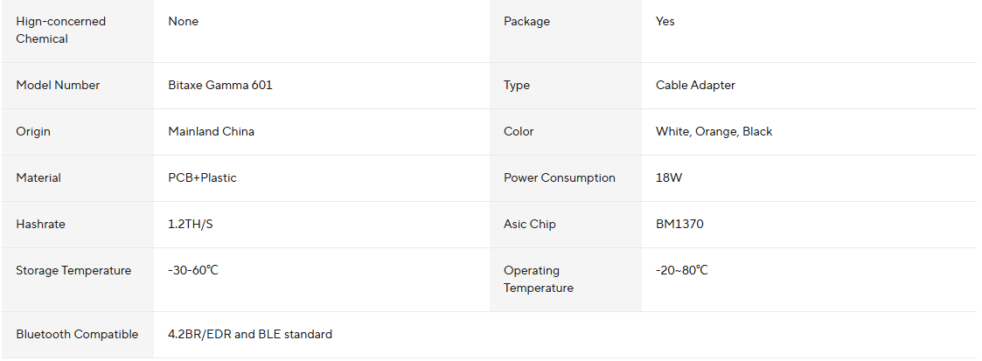Select the "Bluetooth Compatible" label

pyautogui.click(x=77, y=335)
